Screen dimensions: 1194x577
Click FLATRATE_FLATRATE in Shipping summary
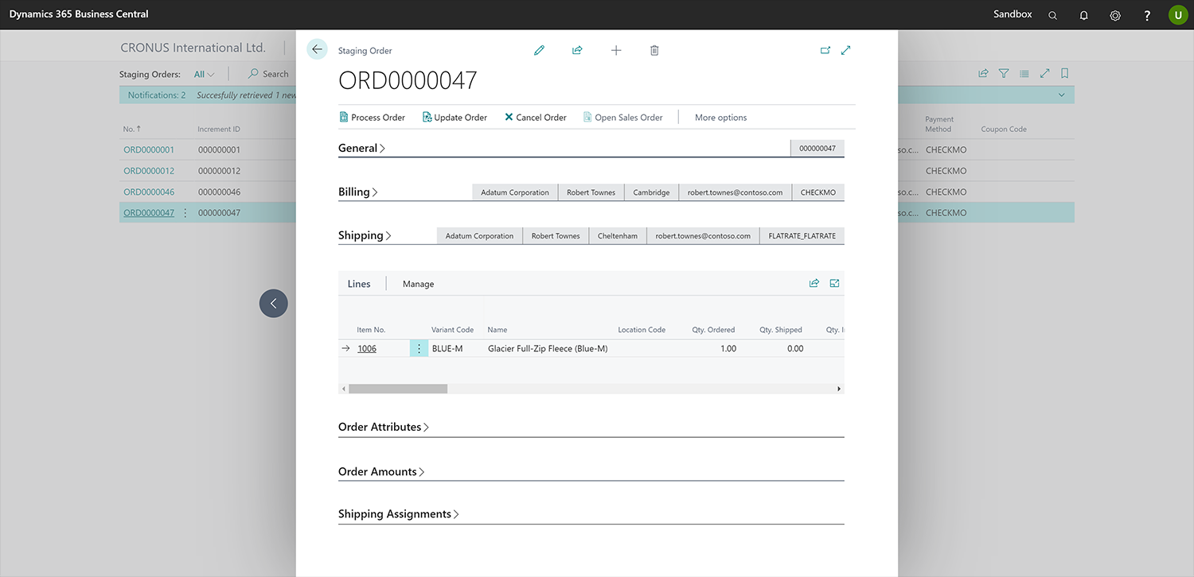802,236
